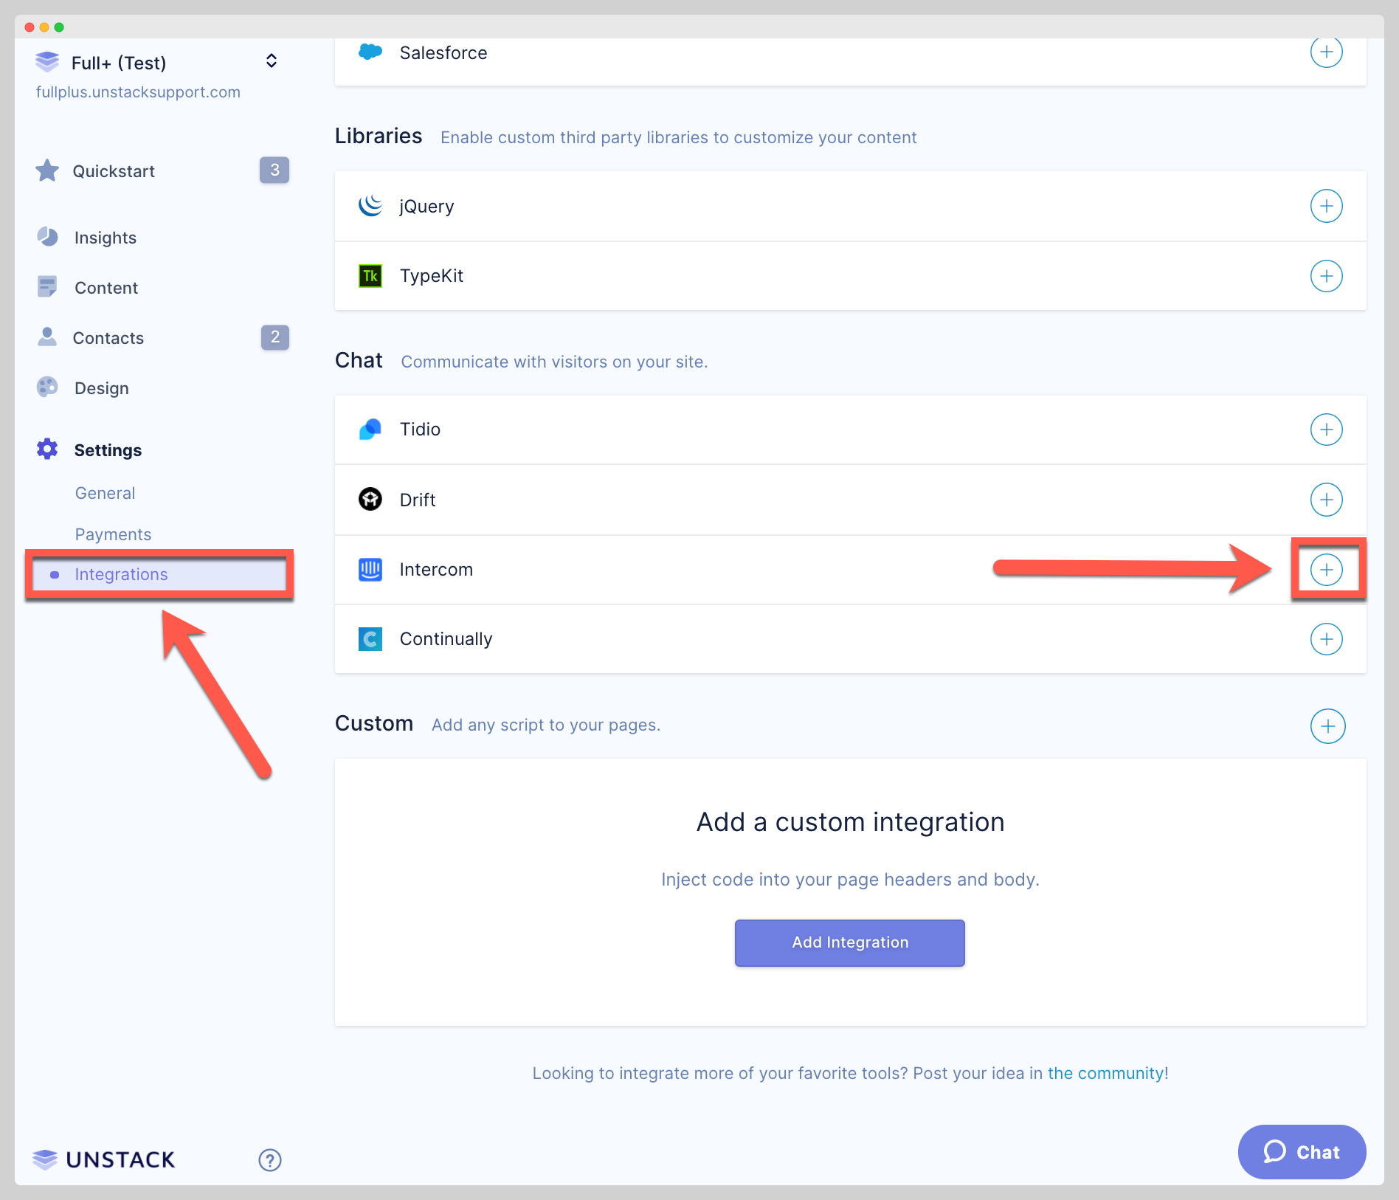Add the jQuery library integration
Image resolution: width=1399 pixels, height=1200 pixels.
coord(1326,206)
